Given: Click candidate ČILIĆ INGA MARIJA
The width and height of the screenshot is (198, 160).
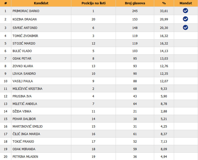Looking at the screenshot, I should pyautogui.click(x=26, y=134).
